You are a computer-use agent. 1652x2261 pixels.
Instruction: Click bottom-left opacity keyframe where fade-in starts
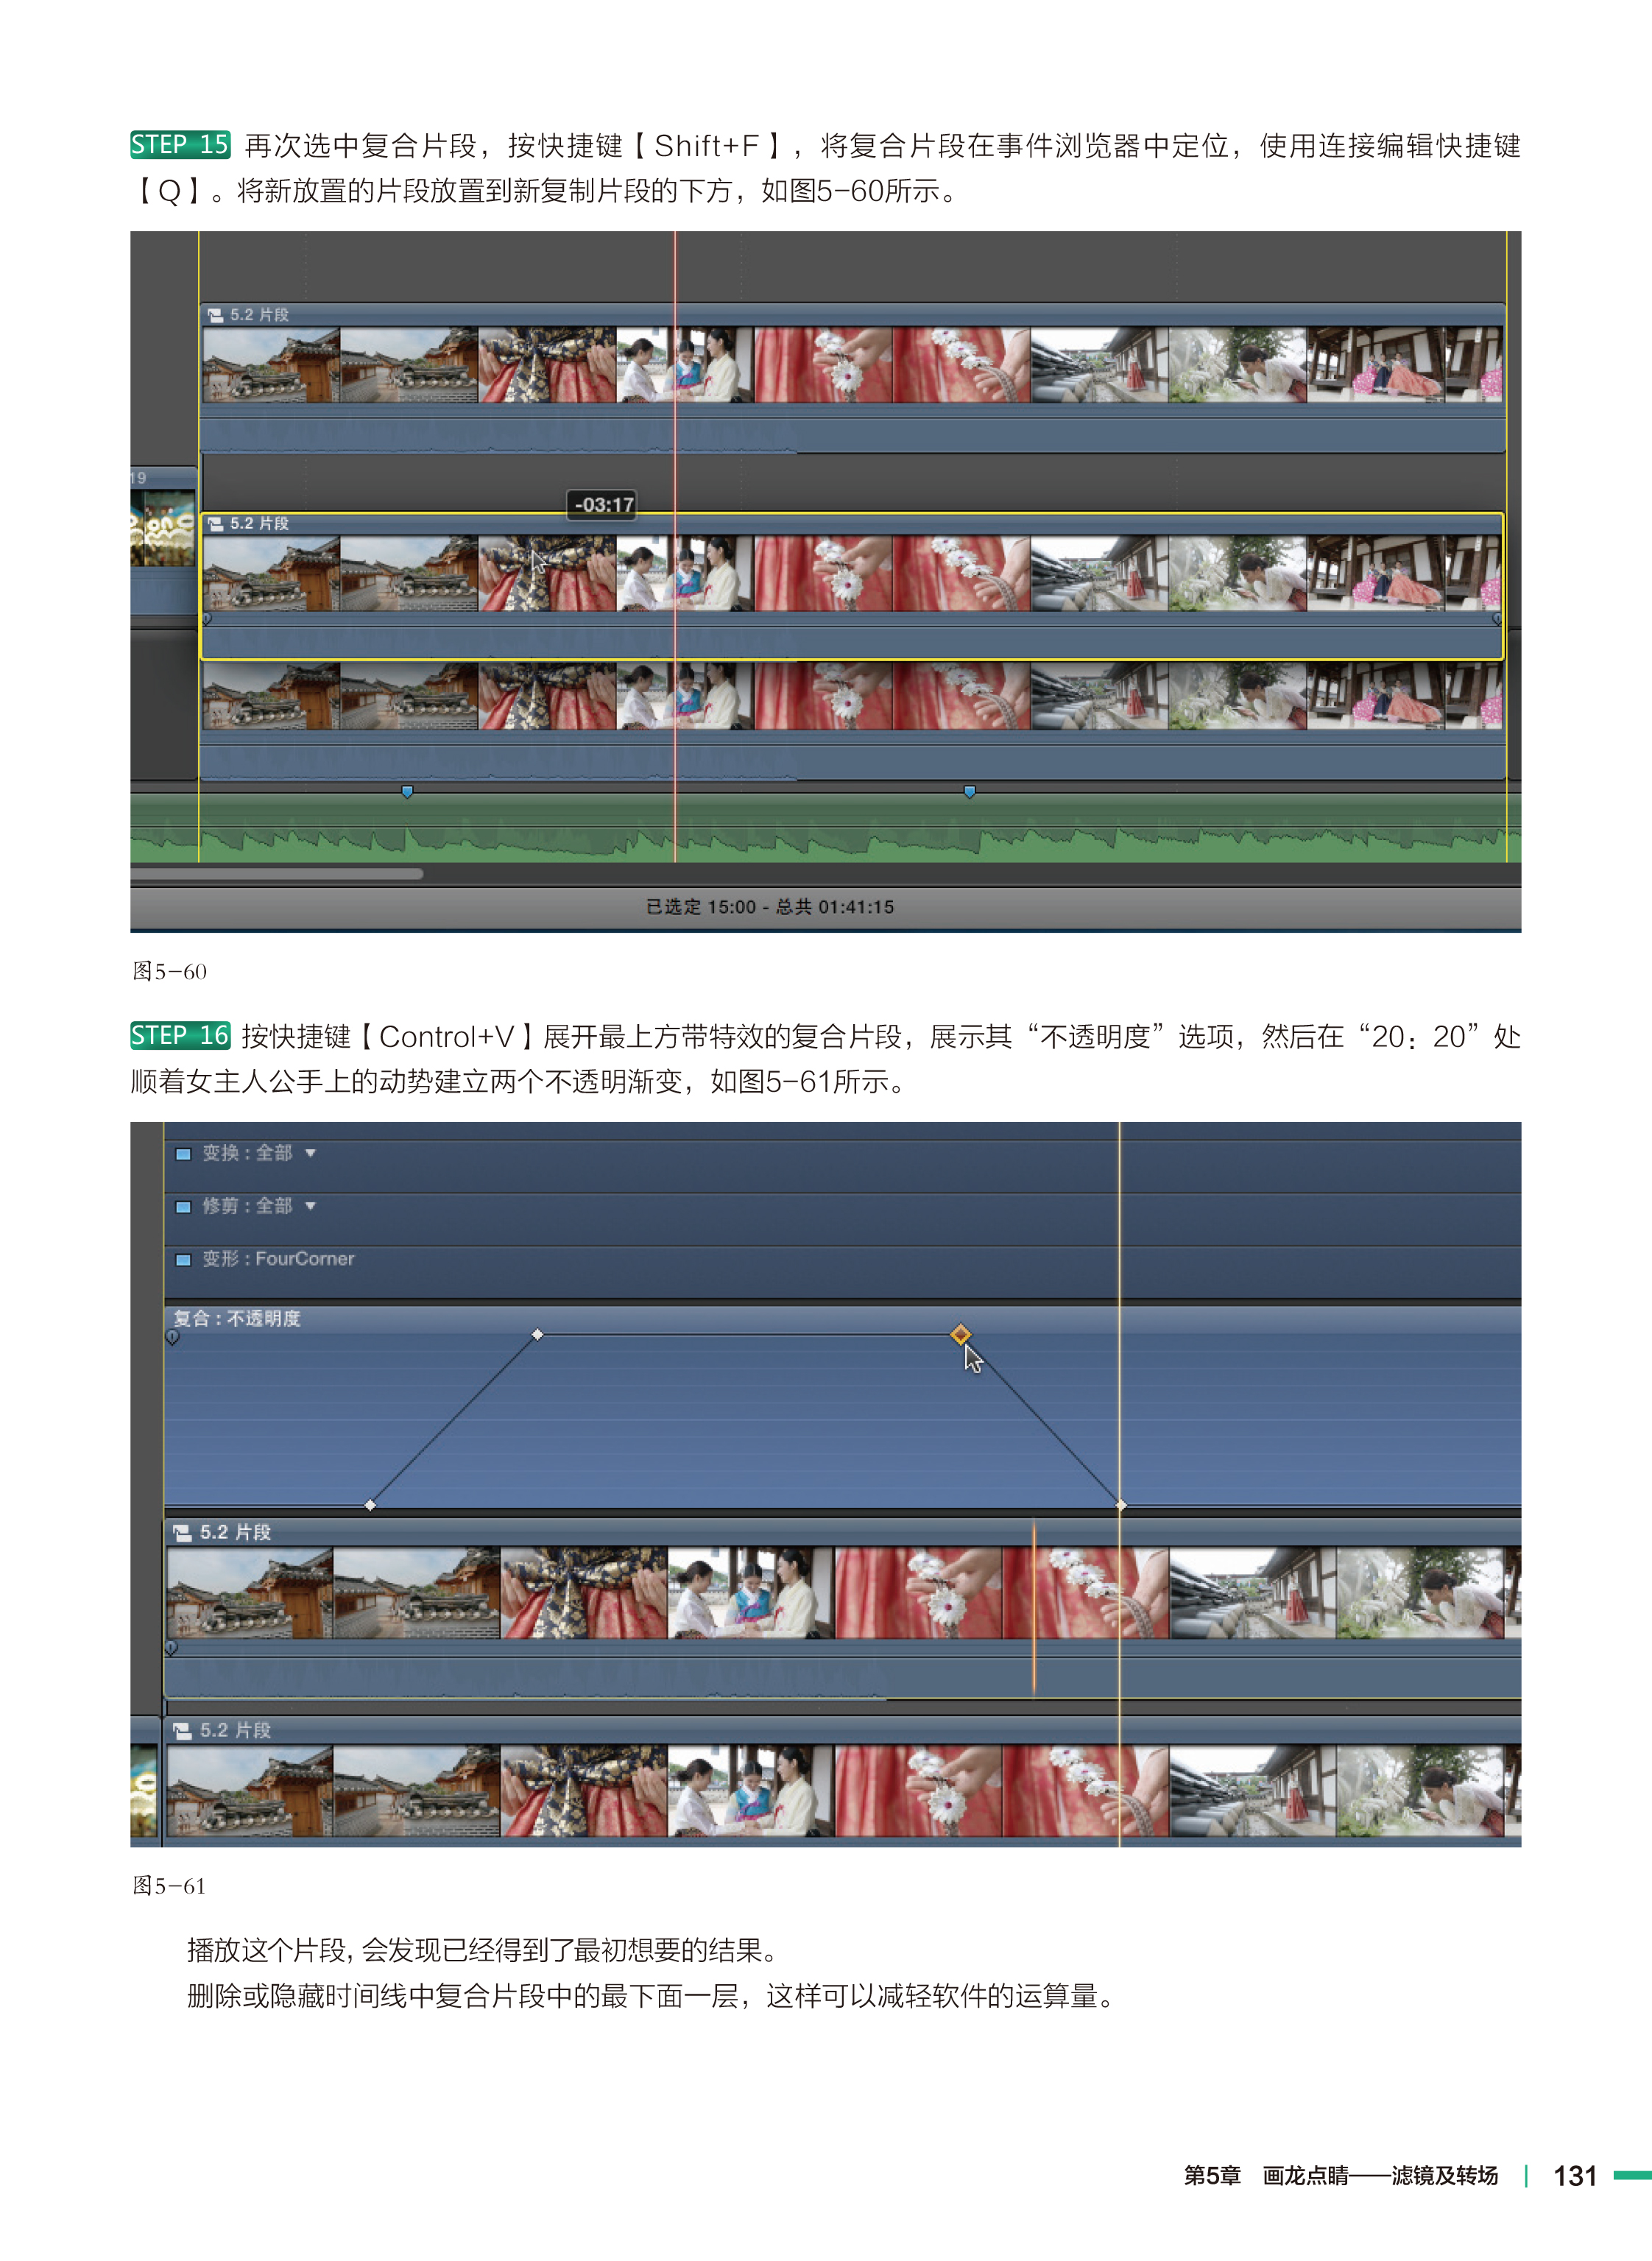point(370,1504)
